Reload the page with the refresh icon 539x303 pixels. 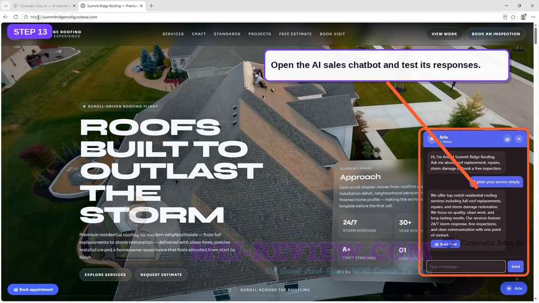tap(16, 17)
